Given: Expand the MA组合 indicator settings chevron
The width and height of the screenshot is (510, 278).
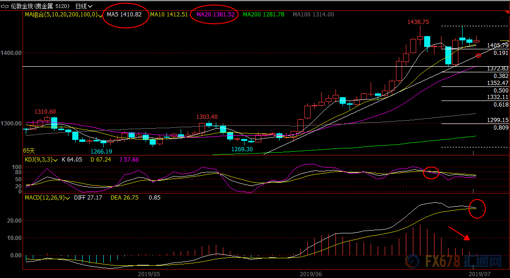Looking at the screenshot, I should (100, 15).
